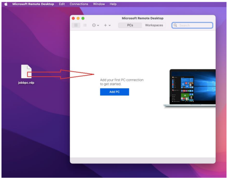Open the Apple menu

(6, 4)
